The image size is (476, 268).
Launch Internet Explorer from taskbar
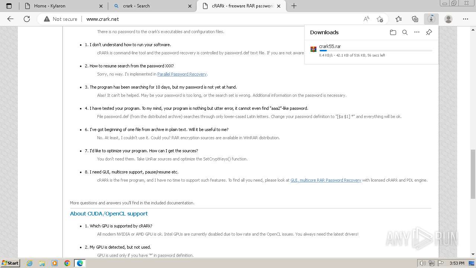click(x=29, y=263)
